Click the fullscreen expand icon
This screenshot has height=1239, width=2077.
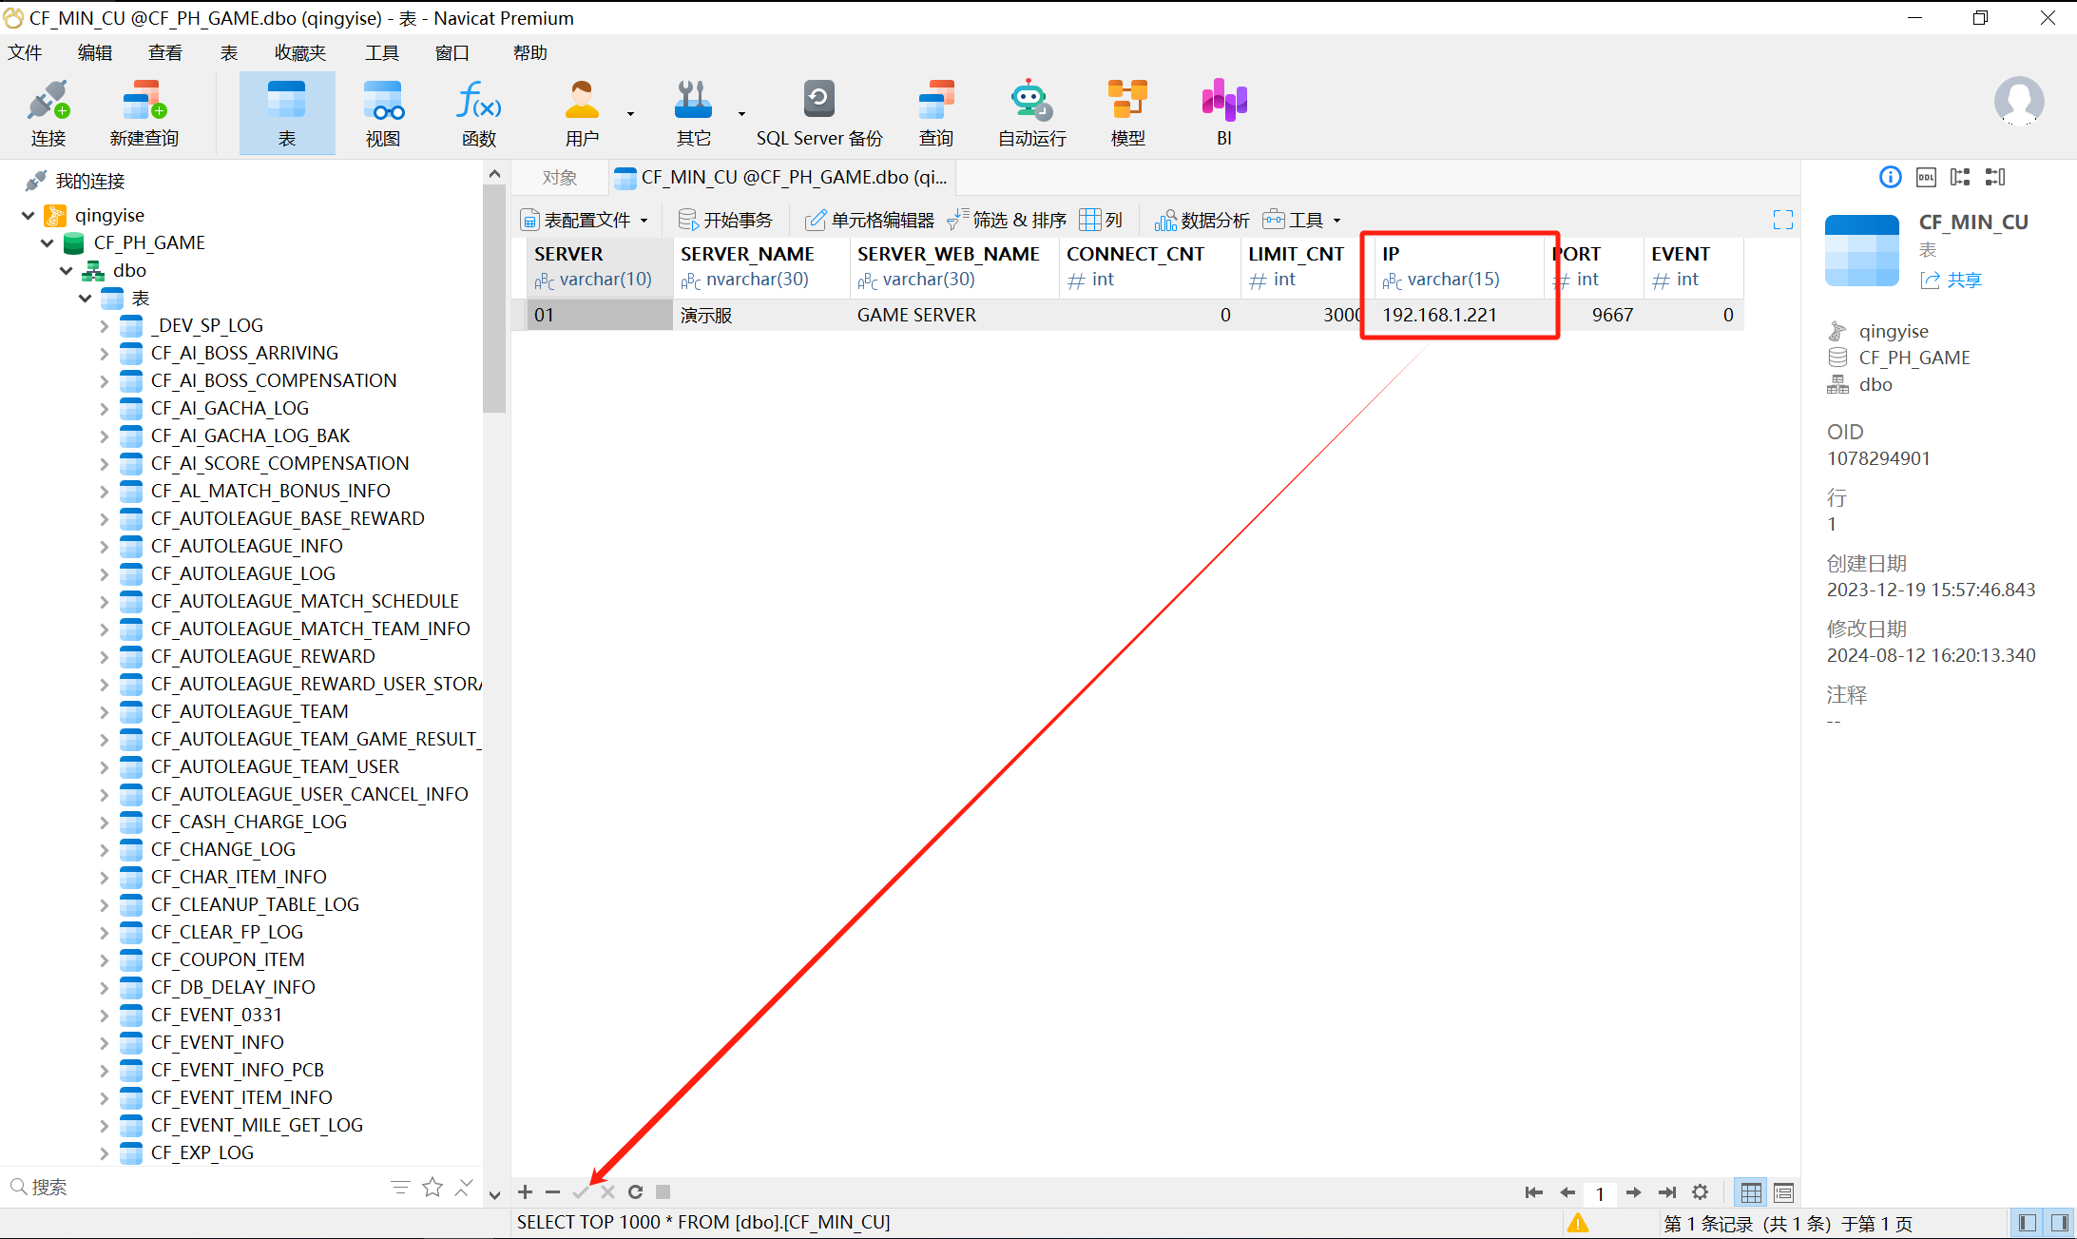[x=1782, y=220]
